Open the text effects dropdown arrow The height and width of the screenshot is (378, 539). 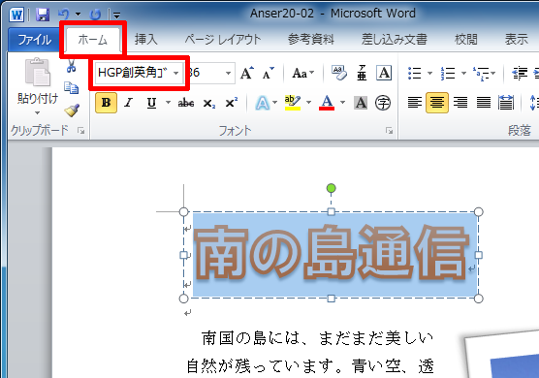tap(275, 103)
